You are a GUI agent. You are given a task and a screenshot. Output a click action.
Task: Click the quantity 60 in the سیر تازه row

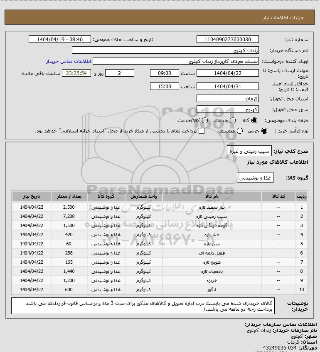click(69, 244)
